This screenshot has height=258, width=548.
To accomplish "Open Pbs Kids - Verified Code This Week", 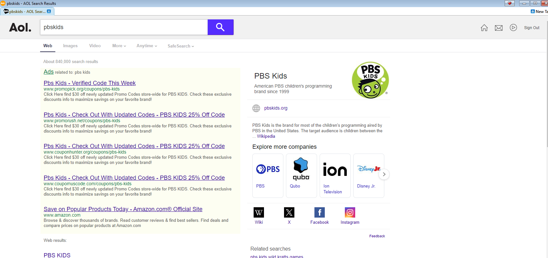I will coord(90,83).
